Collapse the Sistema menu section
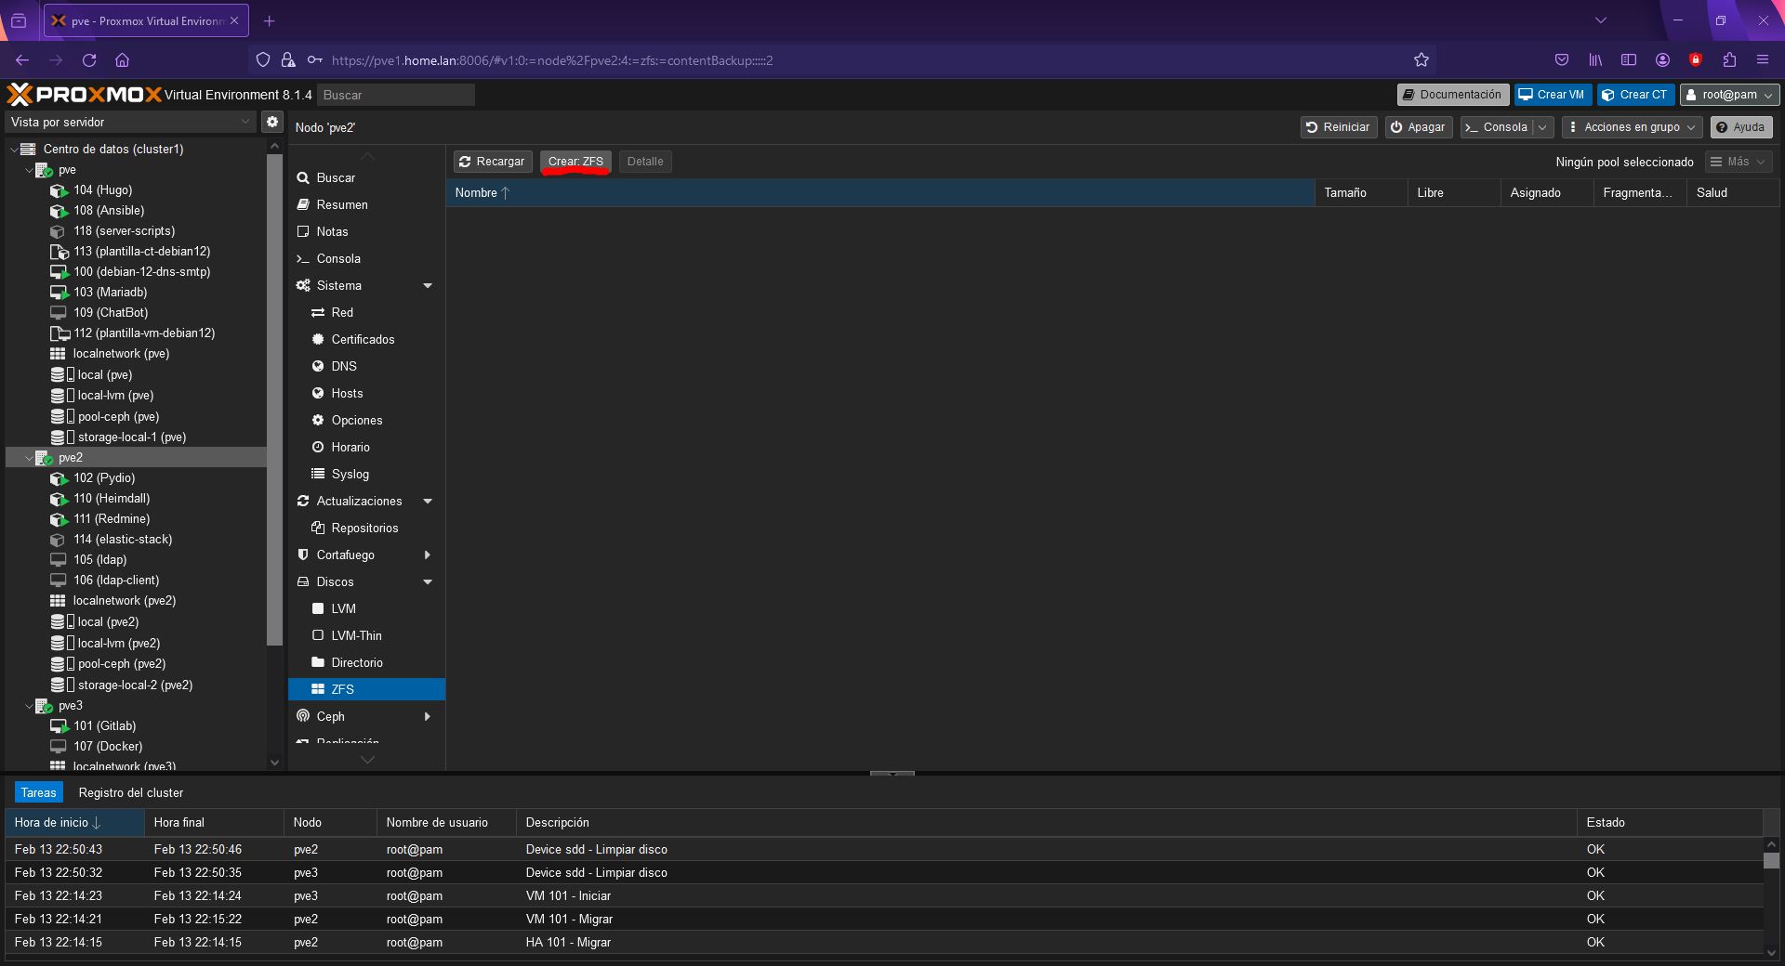The image size is (1785, 966). (x=428, y=285)
